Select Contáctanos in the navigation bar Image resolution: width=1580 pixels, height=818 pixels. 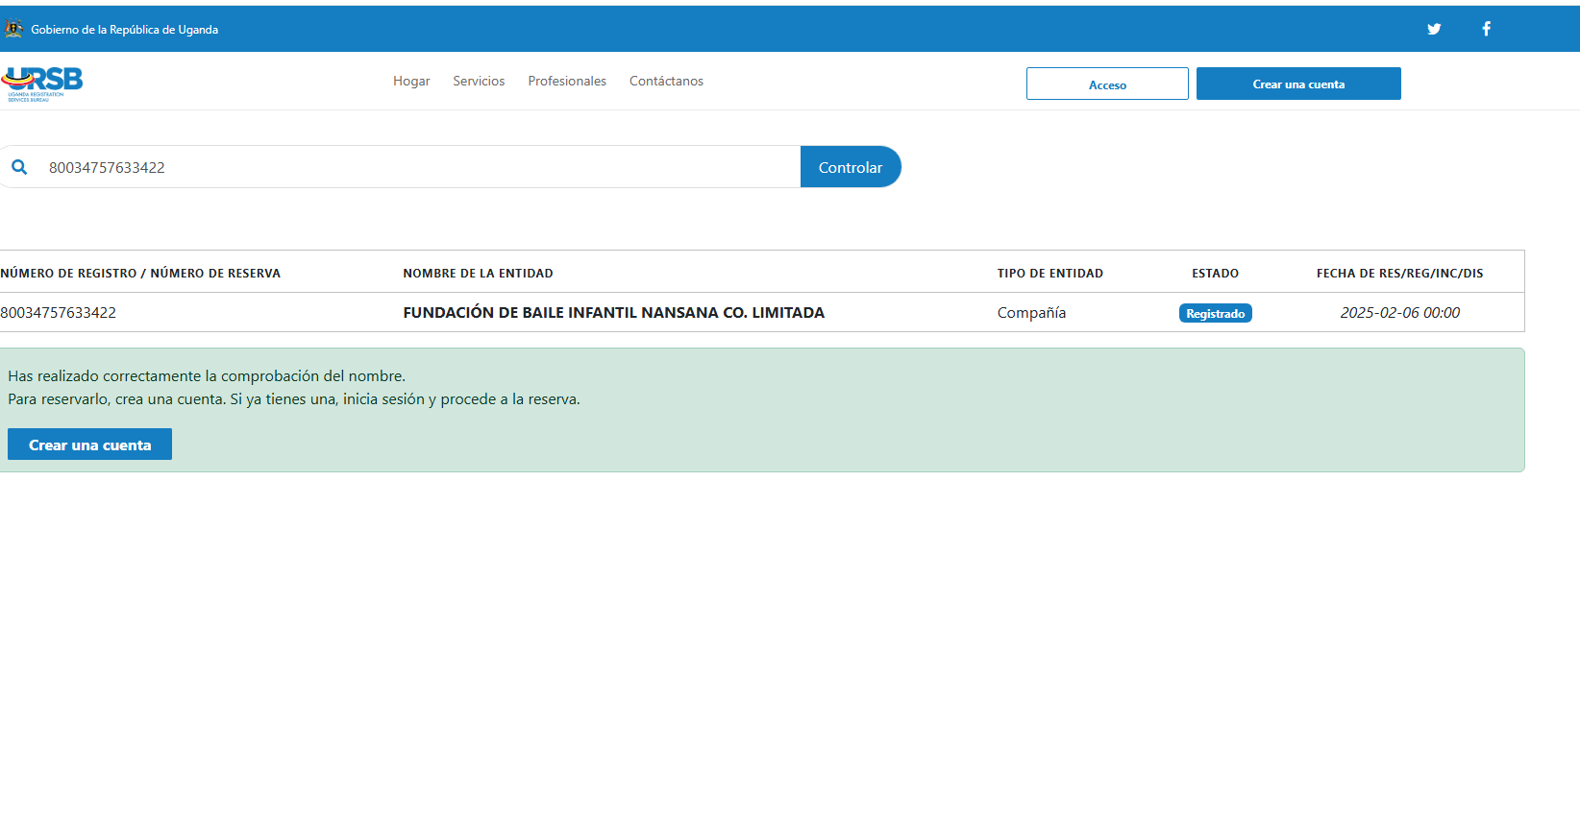[666, 82]
